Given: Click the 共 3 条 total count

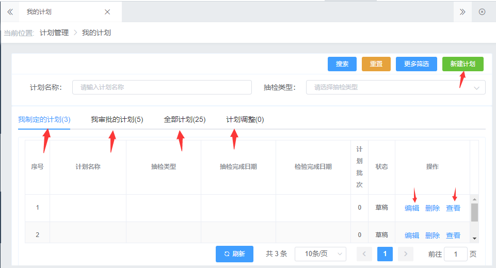Looking at the screenshot, I should click(x=277, y=254).
